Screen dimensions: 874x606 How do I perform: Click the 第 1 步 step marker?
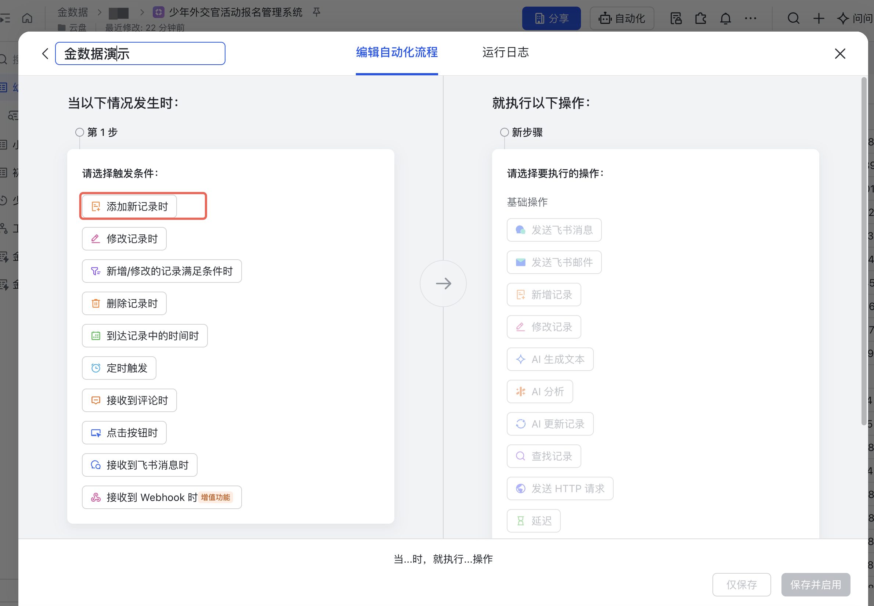coord(79,132)
